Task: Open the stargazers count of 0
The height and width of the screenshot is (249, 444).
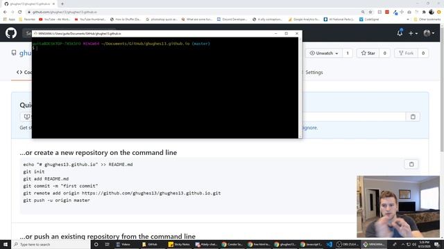Action: pos(384,53)
